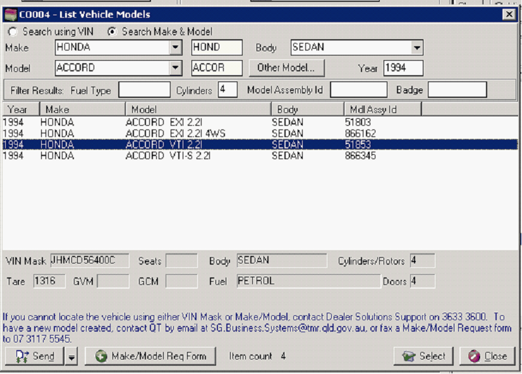Click the ACCOR model code field
The height and width of the screenshot is (374, 522).
(217, 68)
